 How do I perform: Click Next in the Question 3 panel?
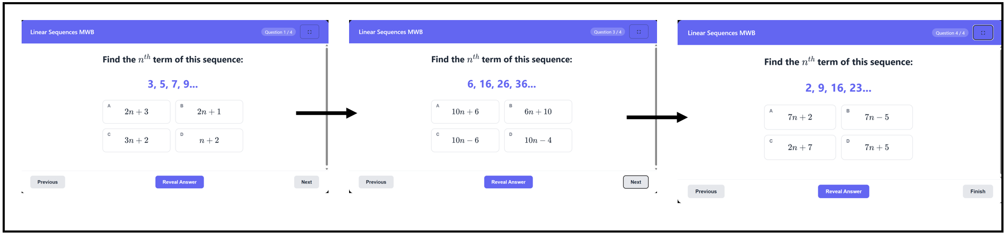[636, 182]
